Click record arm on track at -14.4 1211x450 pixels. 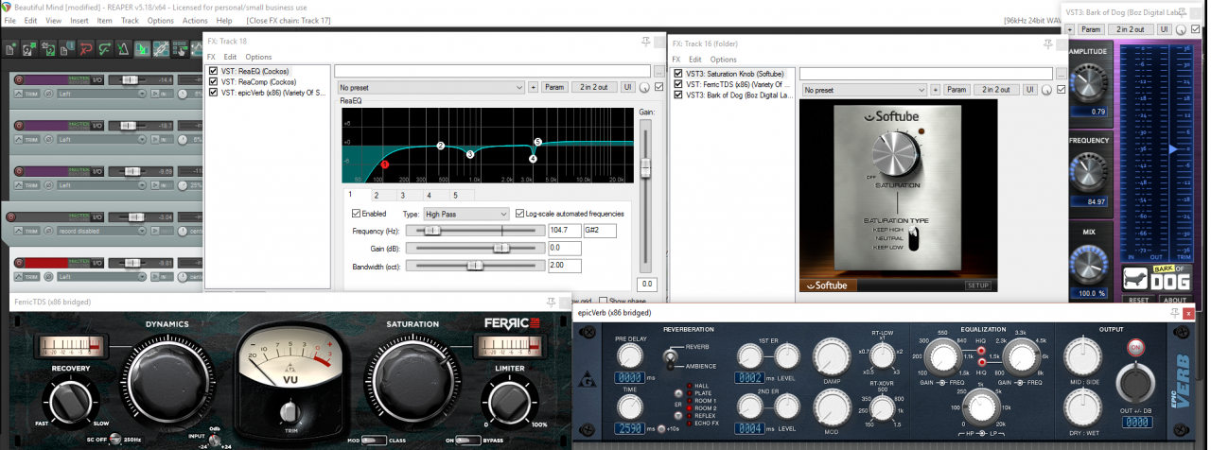pyautogui.click(x=19, y=79)
